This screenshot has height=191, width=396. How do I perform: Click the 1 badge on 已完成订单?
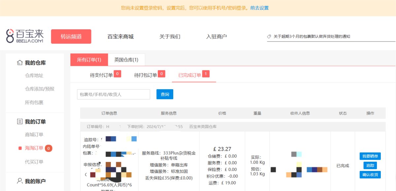[x=206, y=74]
